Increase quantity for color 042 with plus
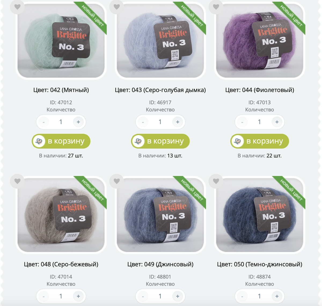The image size is (322, 306). coord(78,122)
